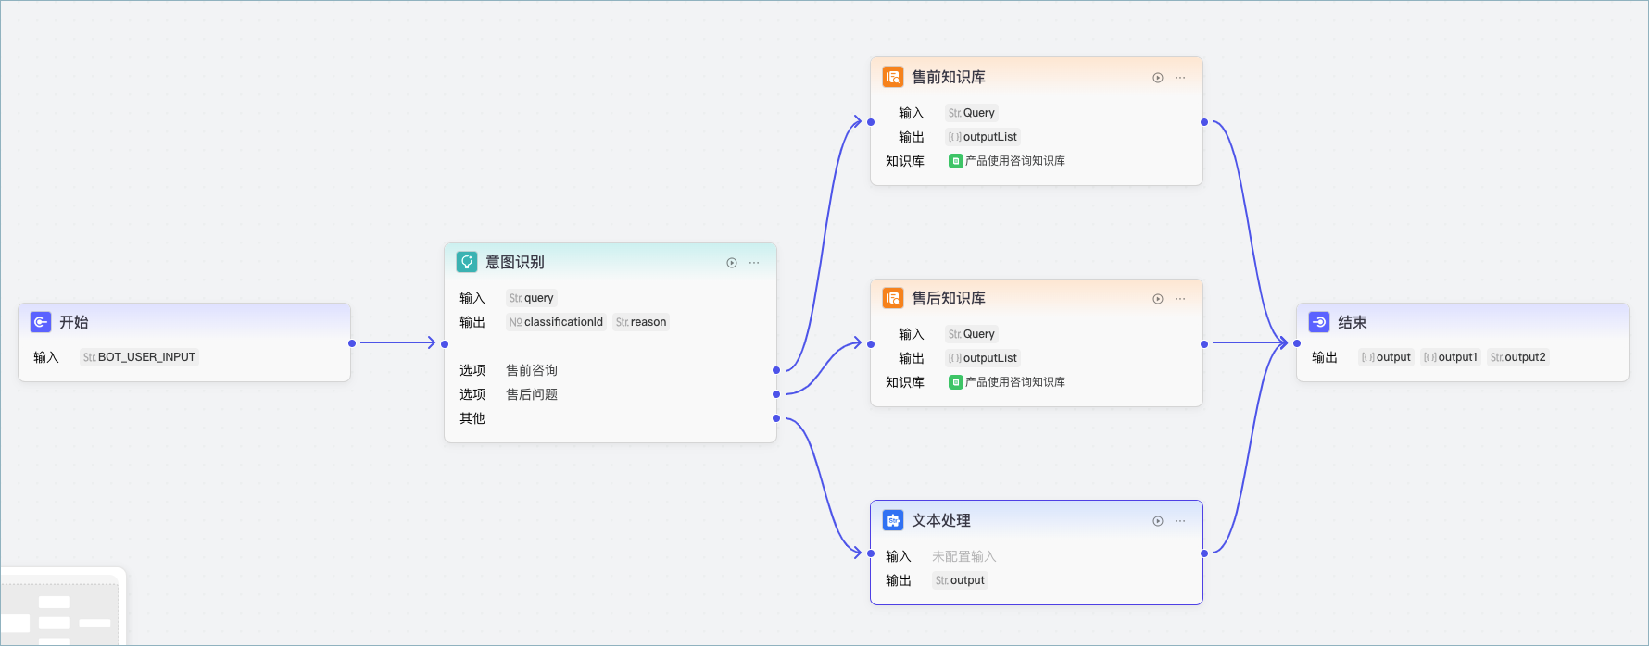
Task: Click the classificationId output tag
Action: tap(556, 322)
